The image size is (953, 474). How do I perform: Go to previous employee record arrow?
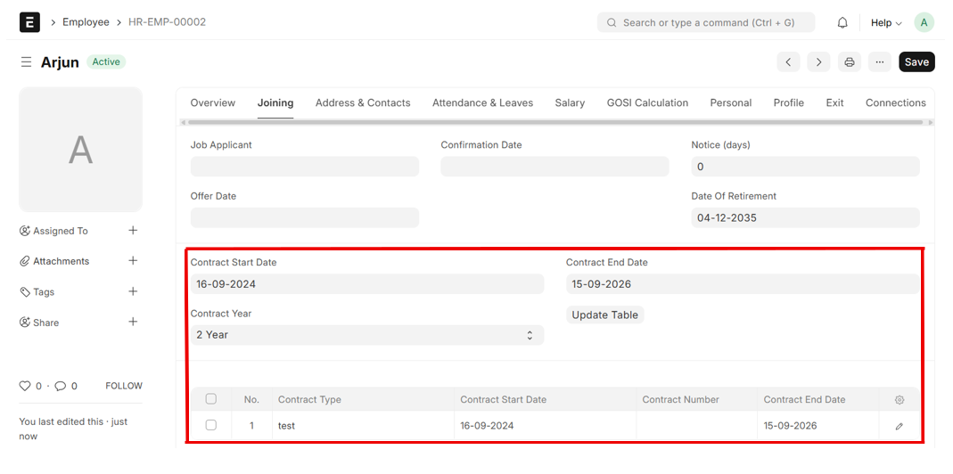point(788,61)
